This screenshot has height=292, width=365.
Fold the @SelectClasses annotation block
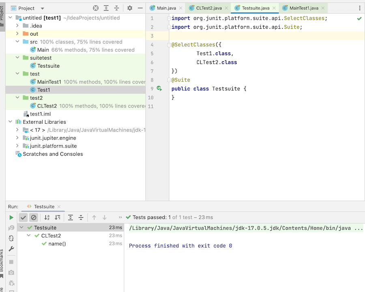[169, 45]
